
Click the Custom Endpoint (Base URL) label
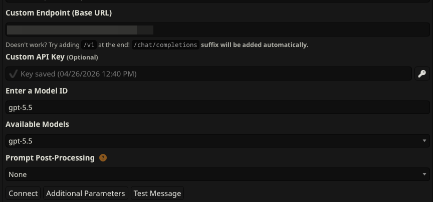point(59,13)
